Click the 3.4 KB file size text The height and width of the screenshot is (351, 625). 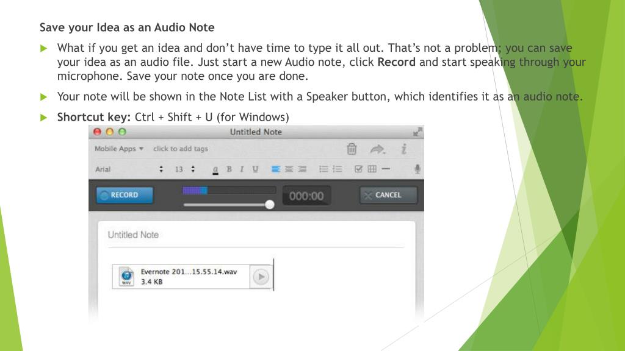(x=152, y=282)
